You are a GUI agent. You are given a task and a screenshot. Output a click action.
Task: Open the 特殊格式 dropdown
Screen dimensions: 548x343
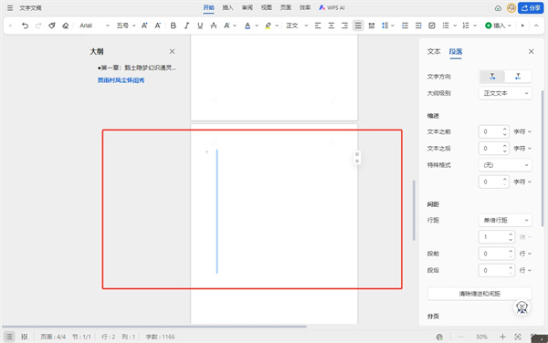[x=505, y=165]
